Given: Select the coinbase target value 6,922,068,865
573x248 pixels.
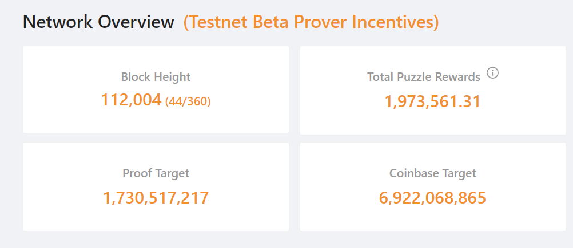Looking at the screenshot, I should pos(432,198).
